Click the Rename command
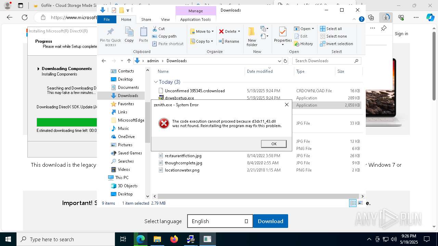Screen dimensions: 438x246 (229, 41)
